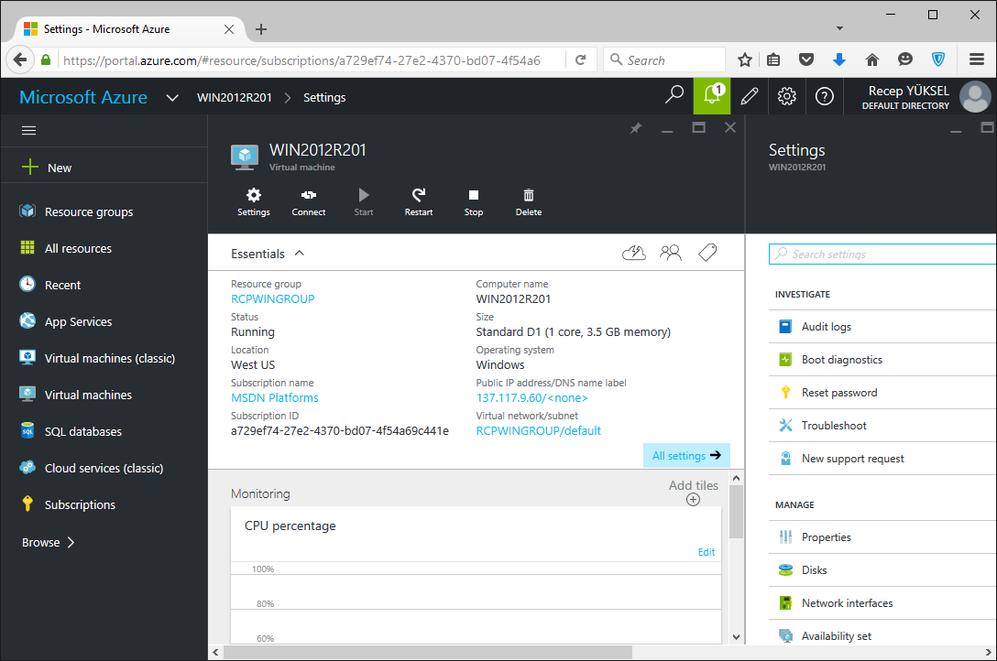
Task: Pin the WIN2012R201 blade
Action: pyautogui.click(x=635, y=128)
